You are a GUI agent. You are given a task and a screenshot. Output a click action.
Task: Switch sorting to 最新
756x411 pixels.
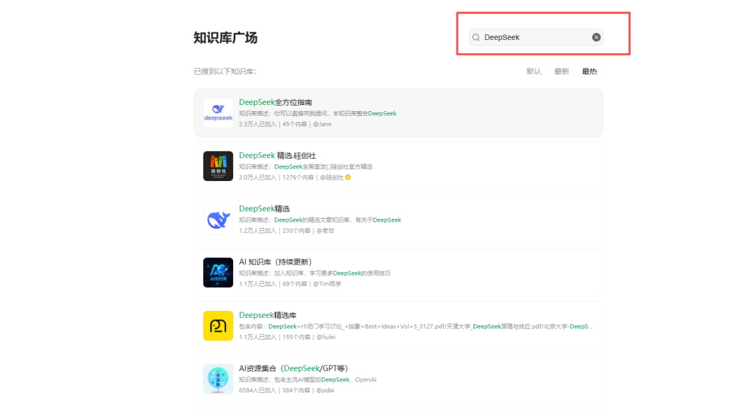click(x=561, y=71)
